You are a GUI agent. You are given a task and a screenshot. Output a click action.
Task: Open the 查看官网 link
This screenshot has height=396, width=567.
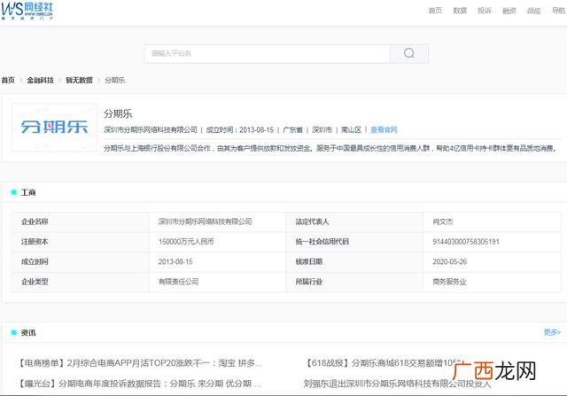384,129
